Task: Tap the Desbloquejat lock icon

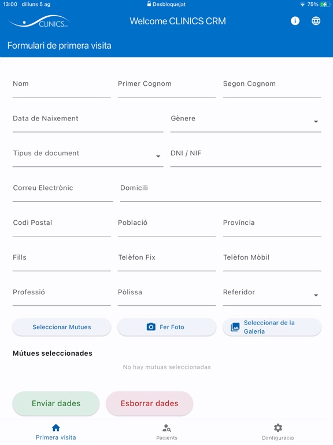Action: coord(149,4)
